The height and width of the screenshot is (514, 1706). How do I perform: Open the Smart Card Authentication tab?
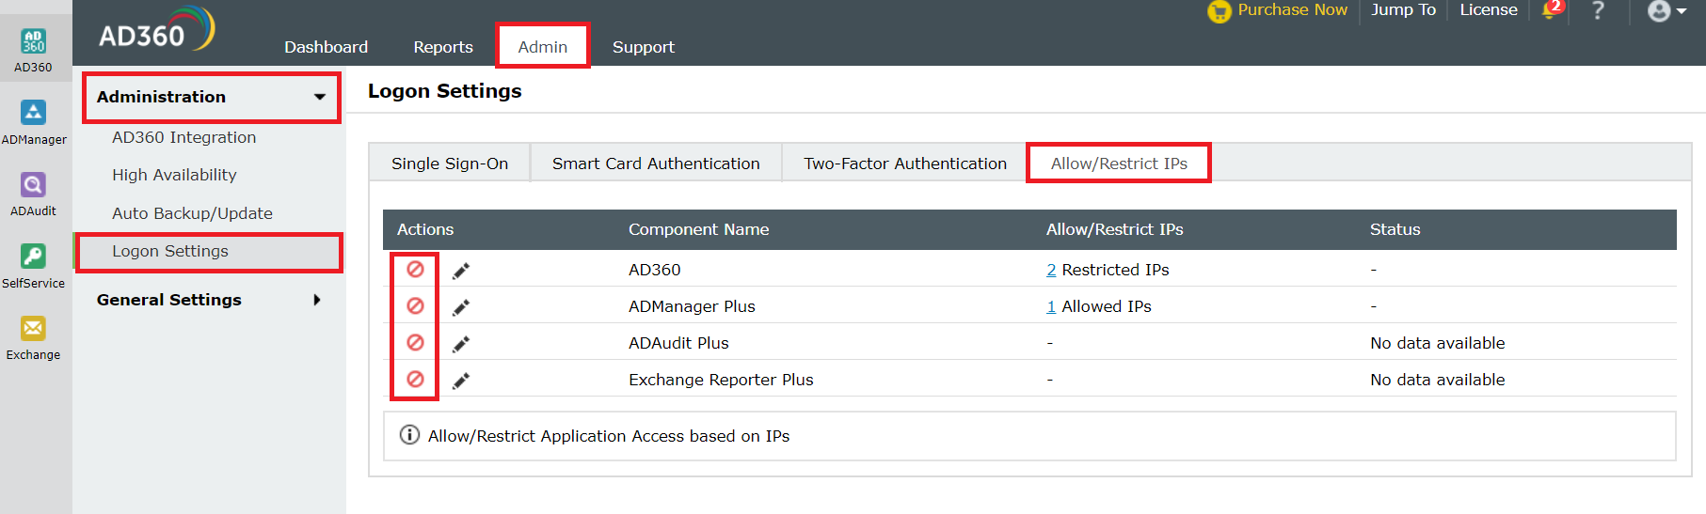(656, 164)
